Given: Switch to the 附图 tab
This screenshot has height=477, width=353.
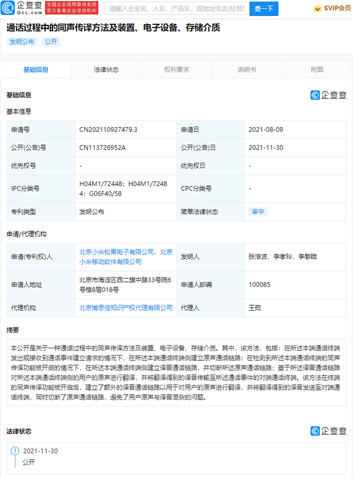Looking at the screenshot, I should [x=317, y=70].
